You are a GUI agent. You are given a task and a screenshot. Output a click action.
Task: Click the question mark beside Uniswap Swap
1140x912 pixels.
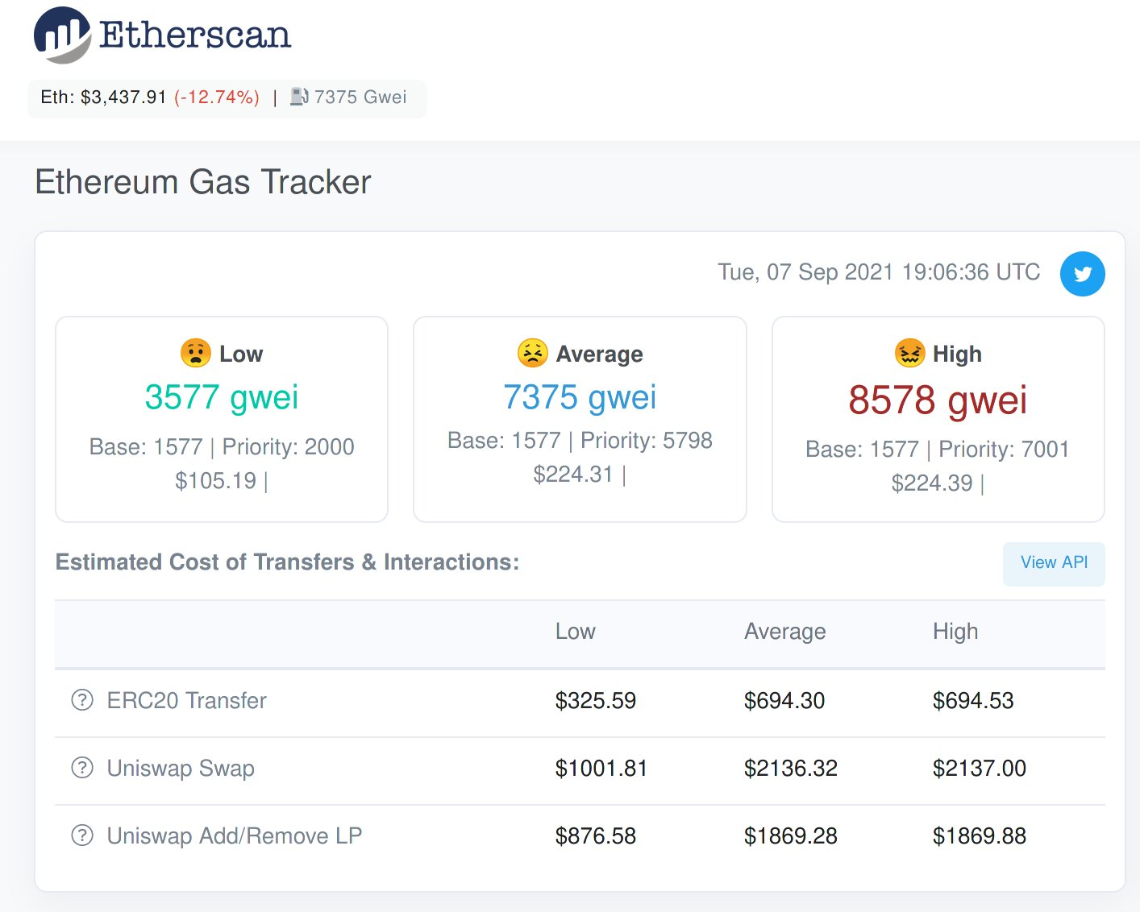(x=82, y=768)
